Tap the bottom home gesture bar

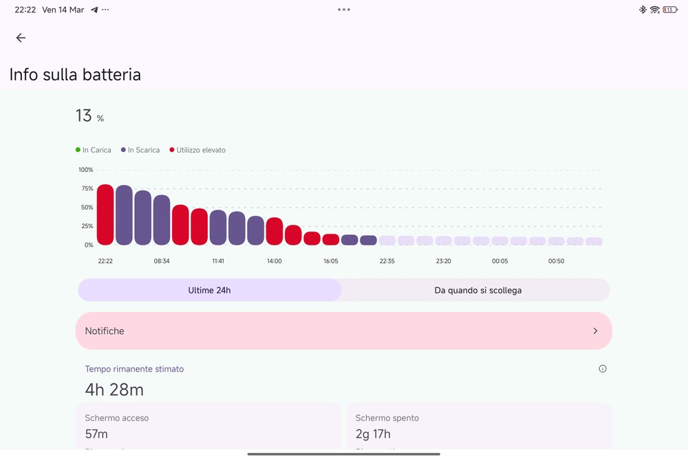click(344, 454)
